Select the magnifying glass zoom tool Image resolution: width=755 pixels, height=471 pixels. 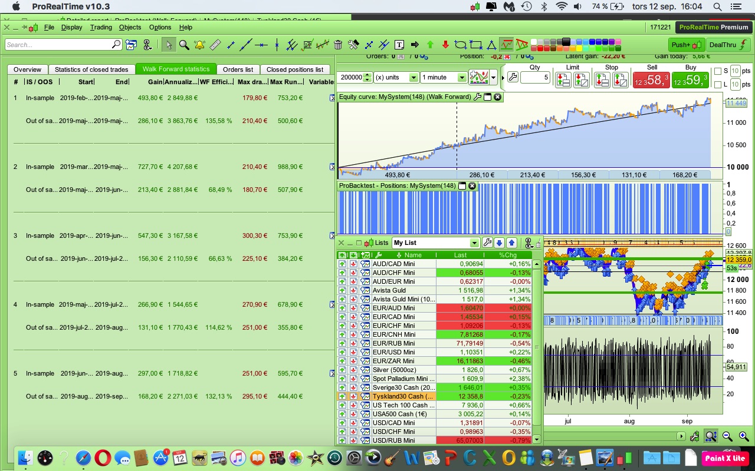tap(184, 45)
